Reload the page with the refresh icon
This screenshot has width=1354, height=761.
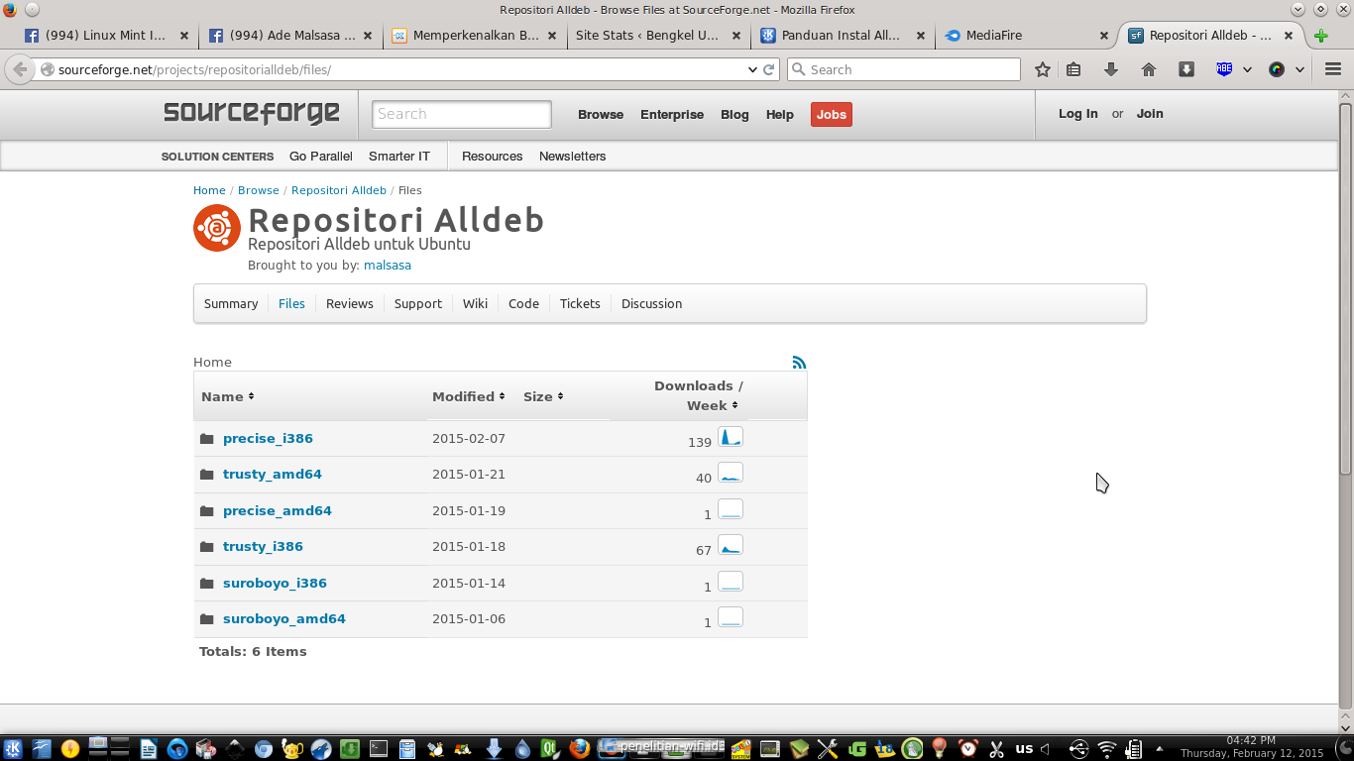coord(768,69)
